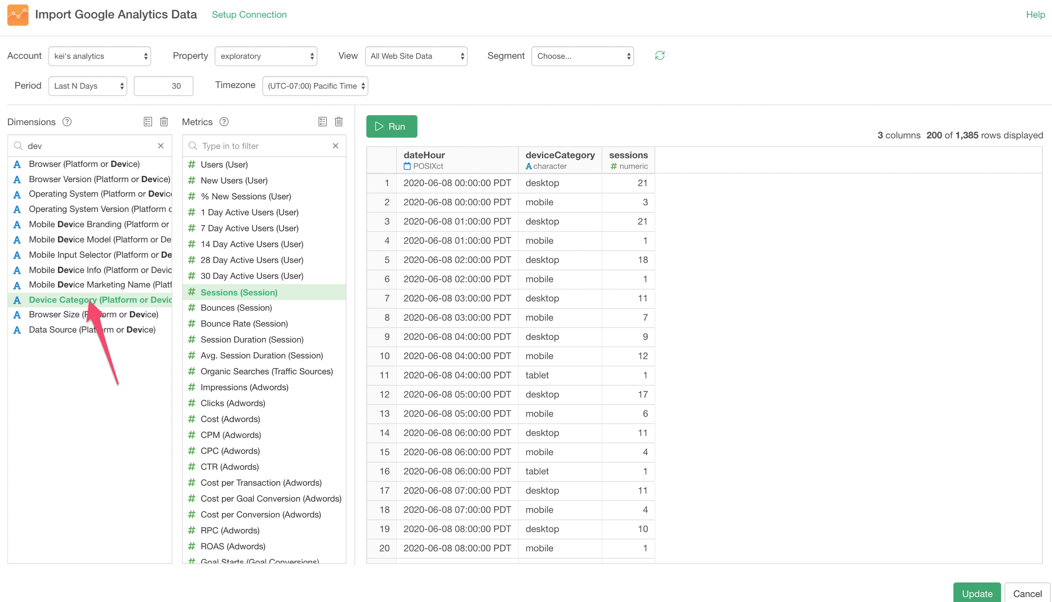Open the Timezone dropdown

[315, 86]
